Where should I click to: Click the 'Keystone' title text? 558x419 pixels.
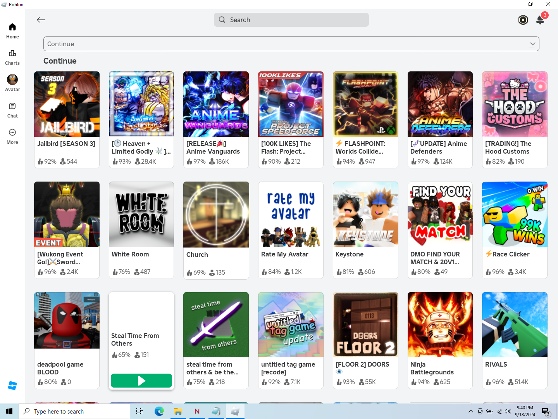[350, 254]
